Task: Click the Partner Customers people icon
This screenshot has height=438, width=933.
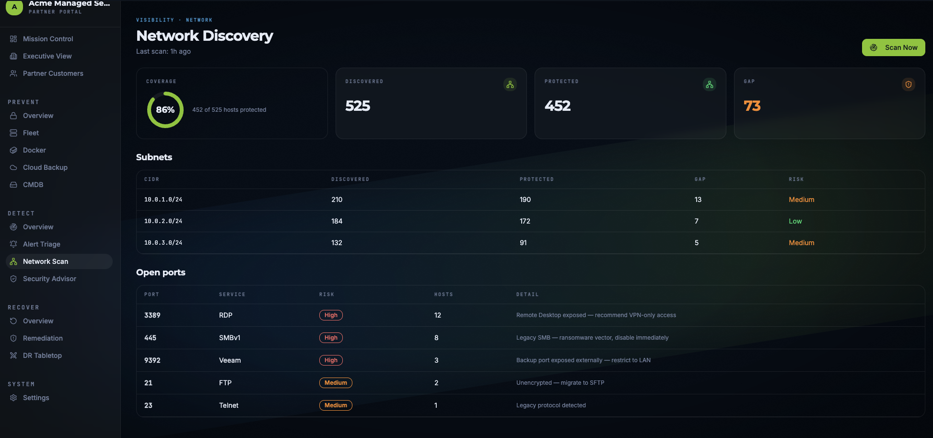Action: pyautogui.click(x=13, y=73)
